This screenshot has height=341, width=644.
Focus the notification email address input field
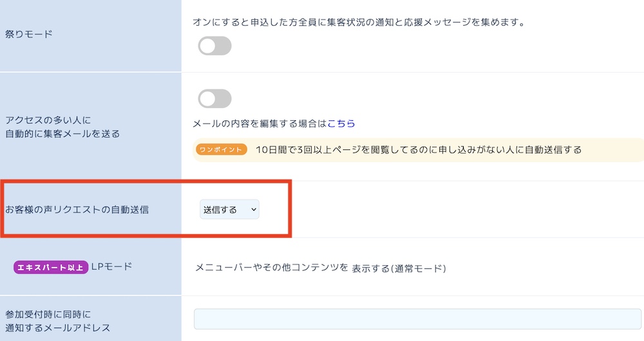click(417, 319)
